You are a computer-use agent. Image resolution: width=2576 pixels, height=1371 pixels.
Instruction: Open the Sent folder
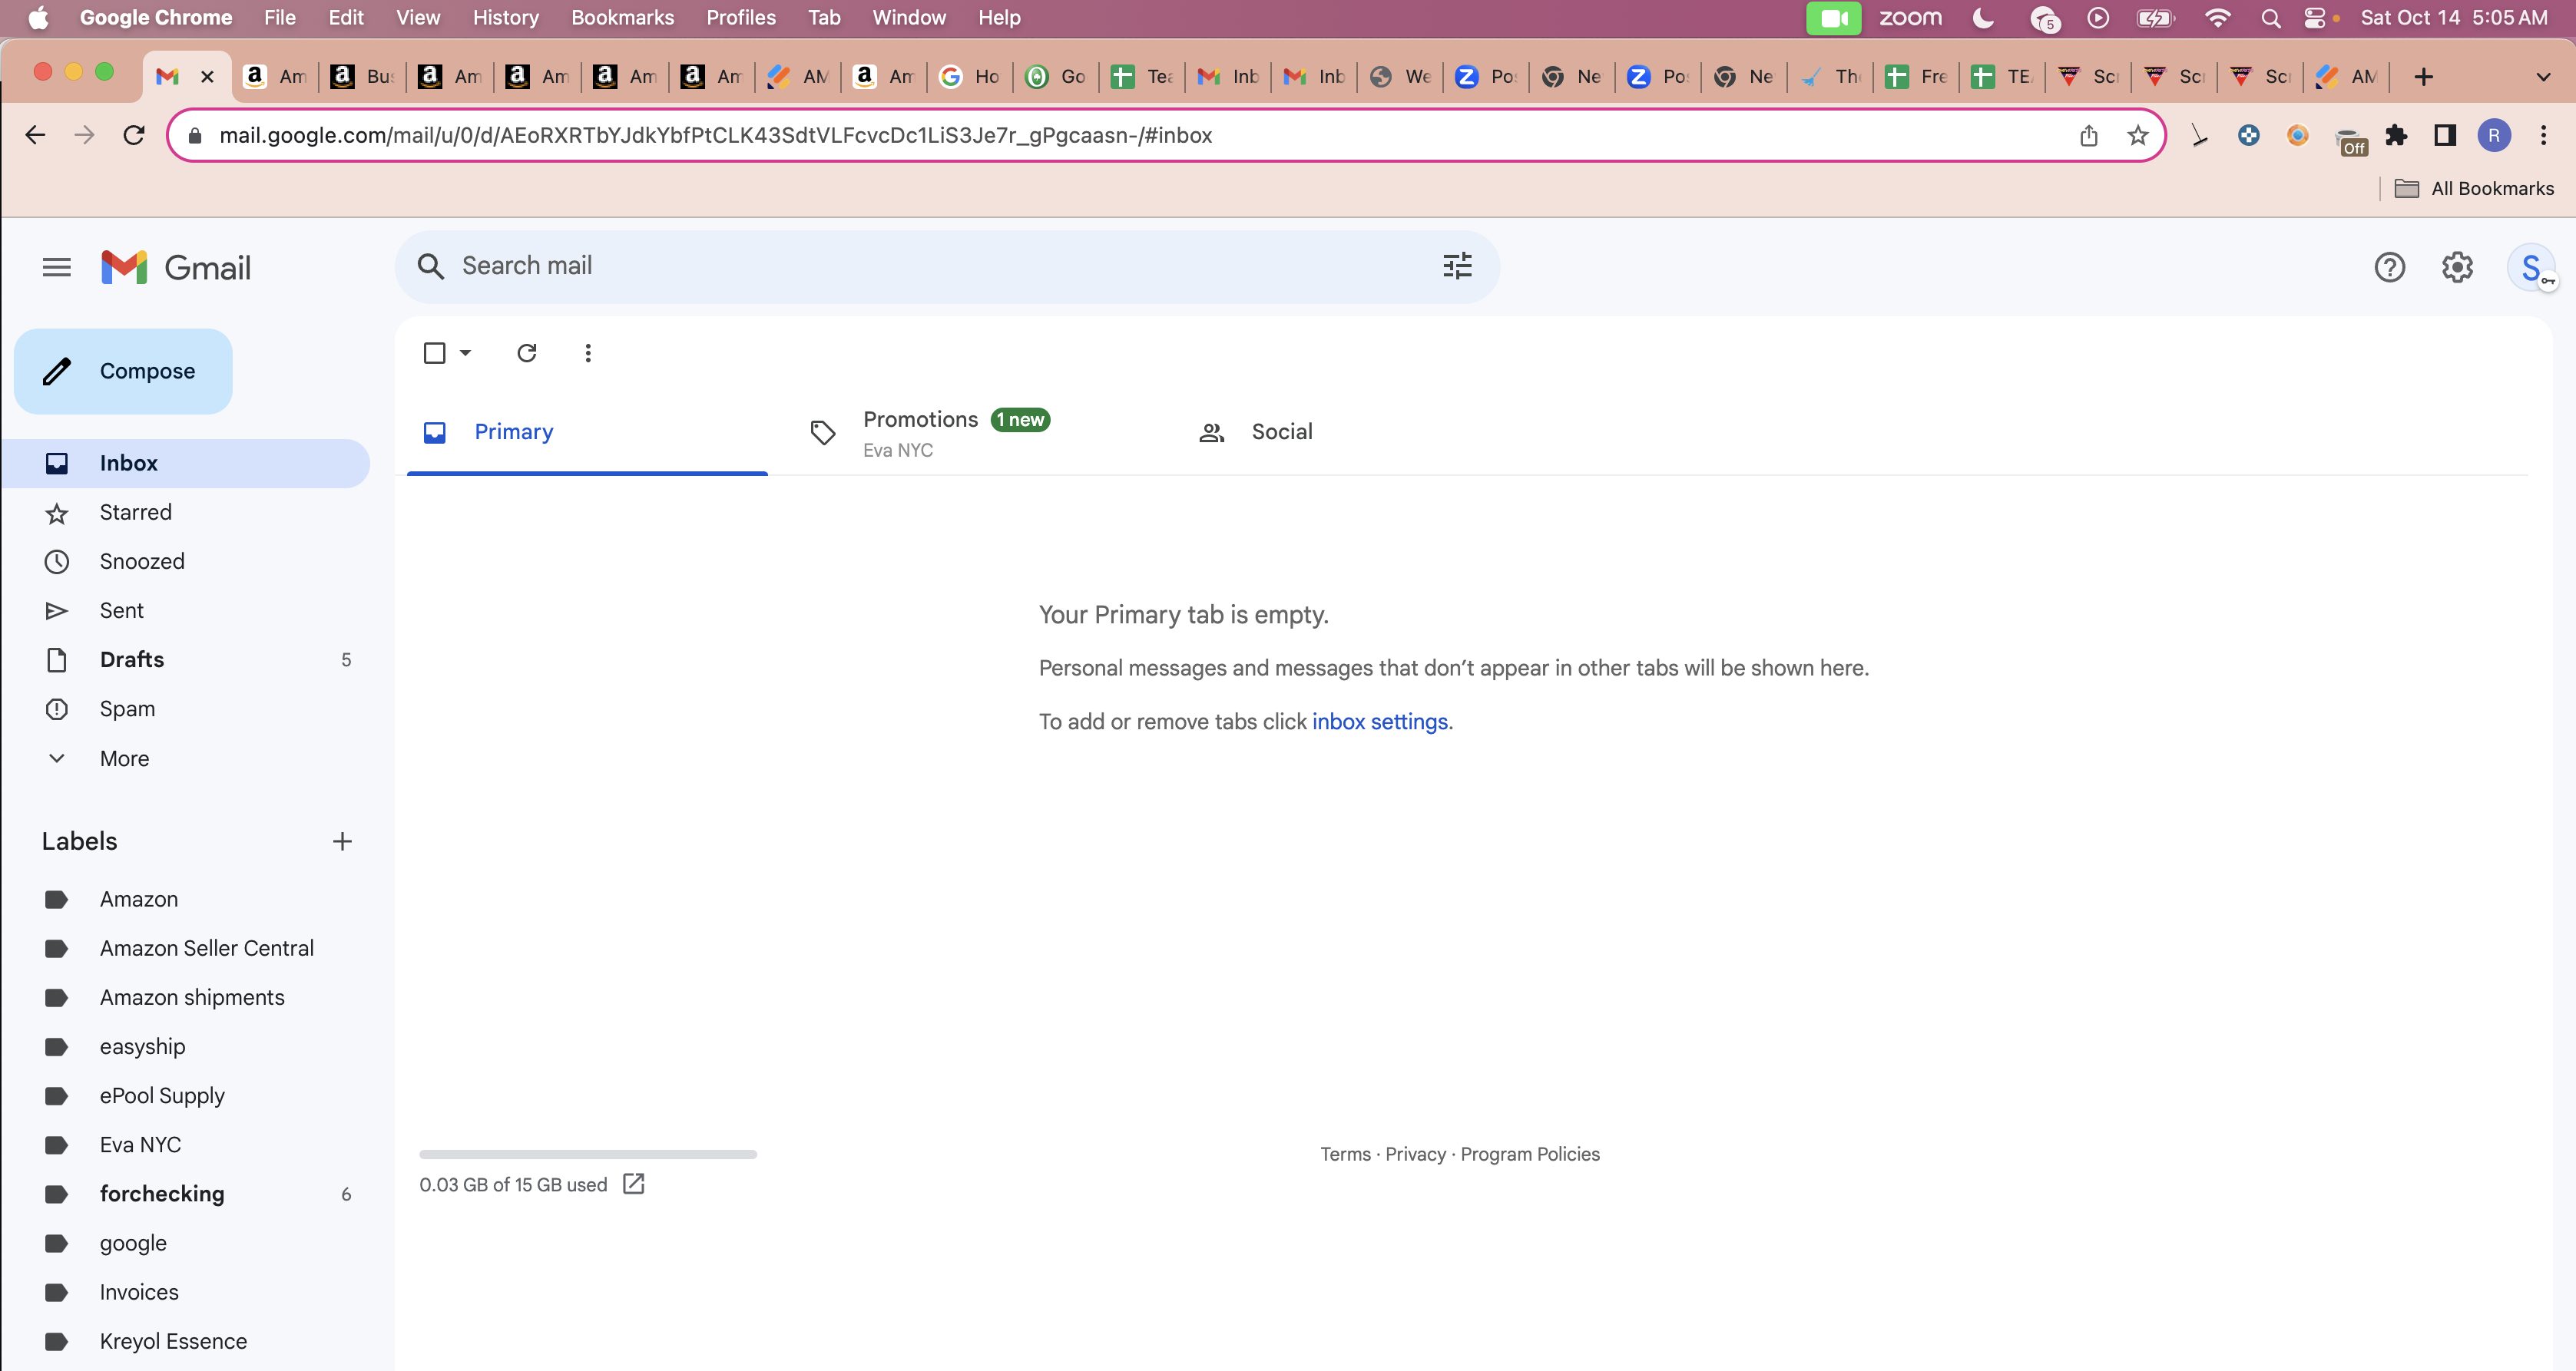coord(185,610)
